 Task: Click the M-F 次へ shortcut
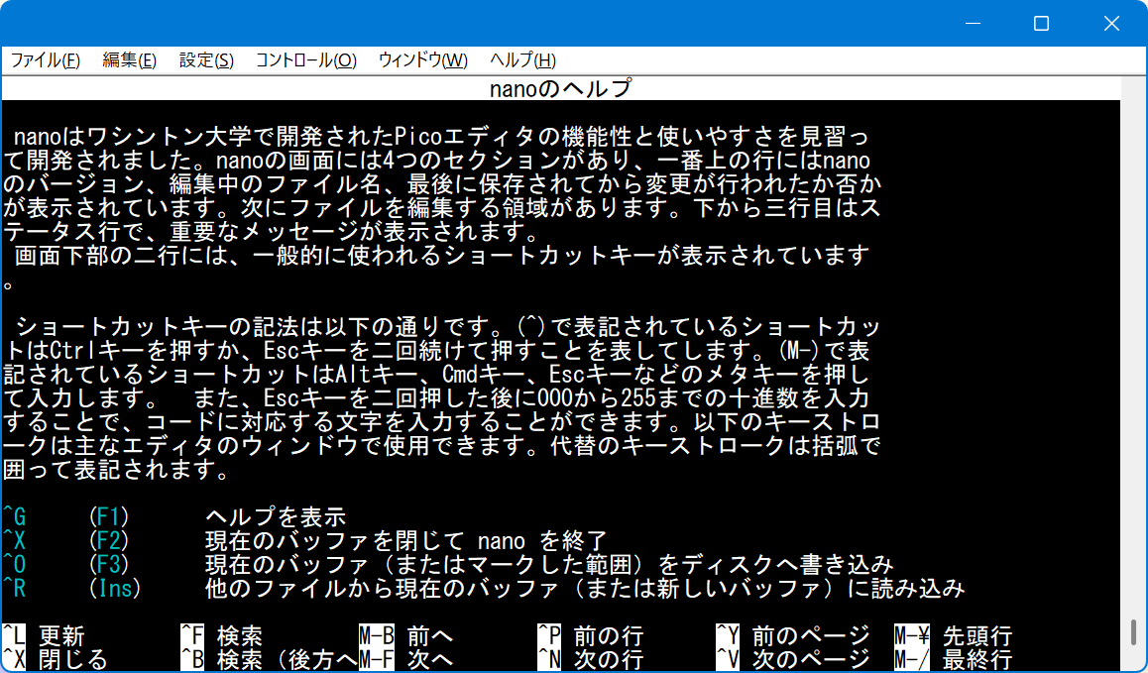pos(407,660)
